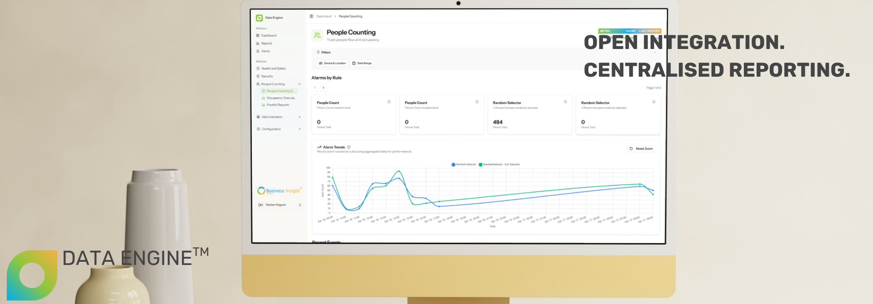The width and height of the screenshot is (873, 304).
Task: Toggle the RandomSelector - Not Selected legend series
Action: click(499, 165)
